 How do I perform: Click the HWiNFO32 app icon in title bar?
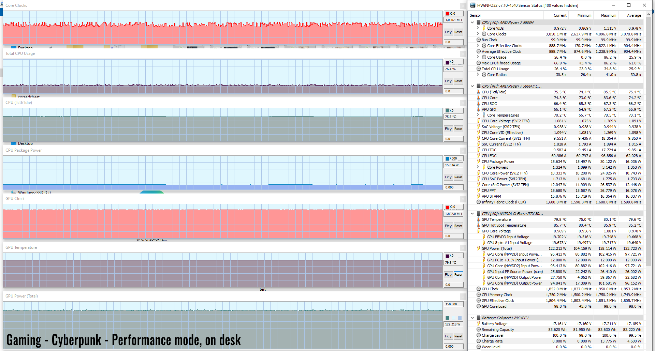pos(472,5)
